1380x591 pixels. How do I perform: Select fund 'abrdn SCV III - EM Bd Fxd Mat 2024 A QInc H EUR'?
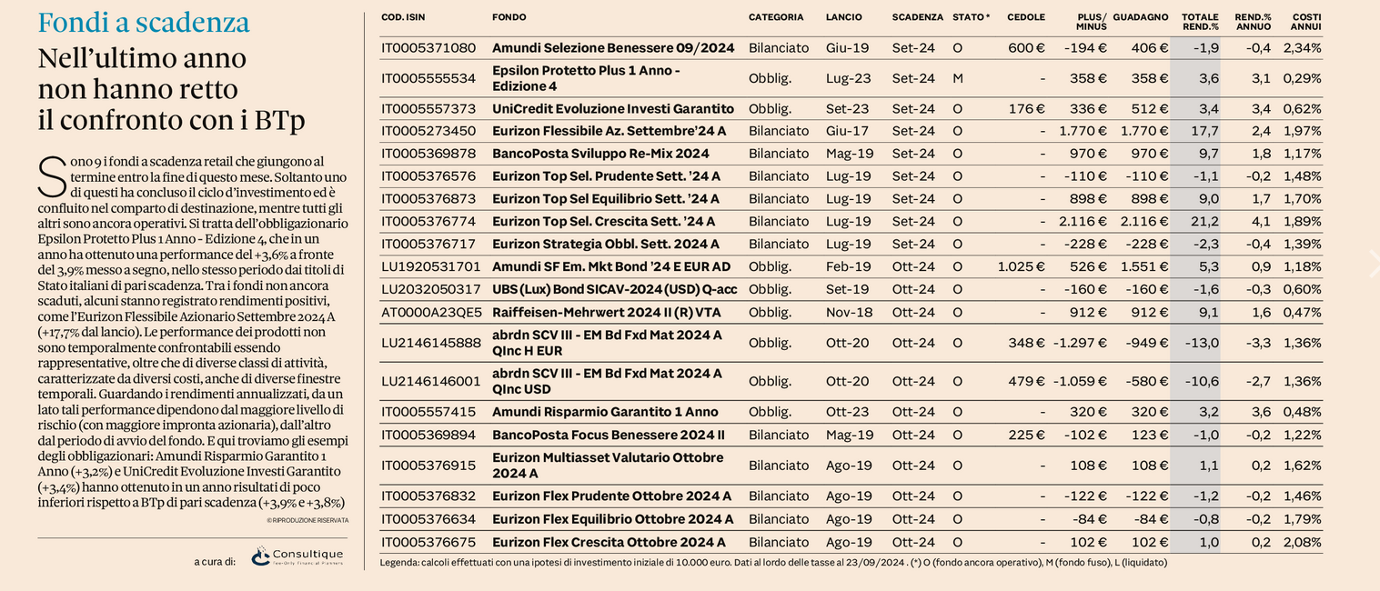(x=607, y=343)
